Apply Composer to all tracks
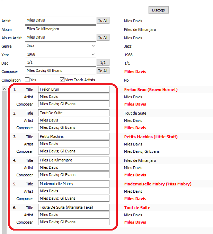213x234 pixels. click(x=103, y=71)
